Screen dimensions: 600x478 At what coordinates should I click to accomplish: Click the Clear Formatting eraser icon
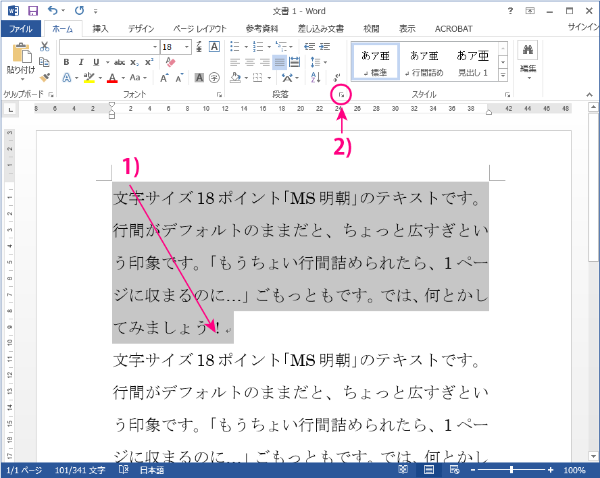170,62
